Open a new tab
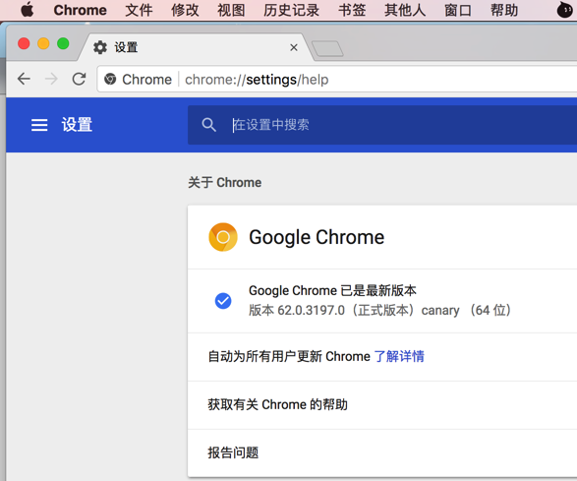 pos(327,48)
